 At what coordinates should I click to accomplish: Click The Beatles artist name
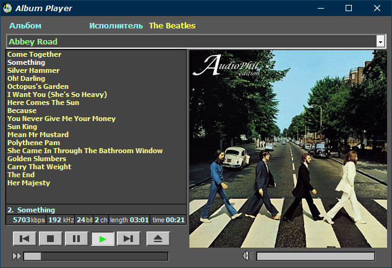(x=173, y=26)
